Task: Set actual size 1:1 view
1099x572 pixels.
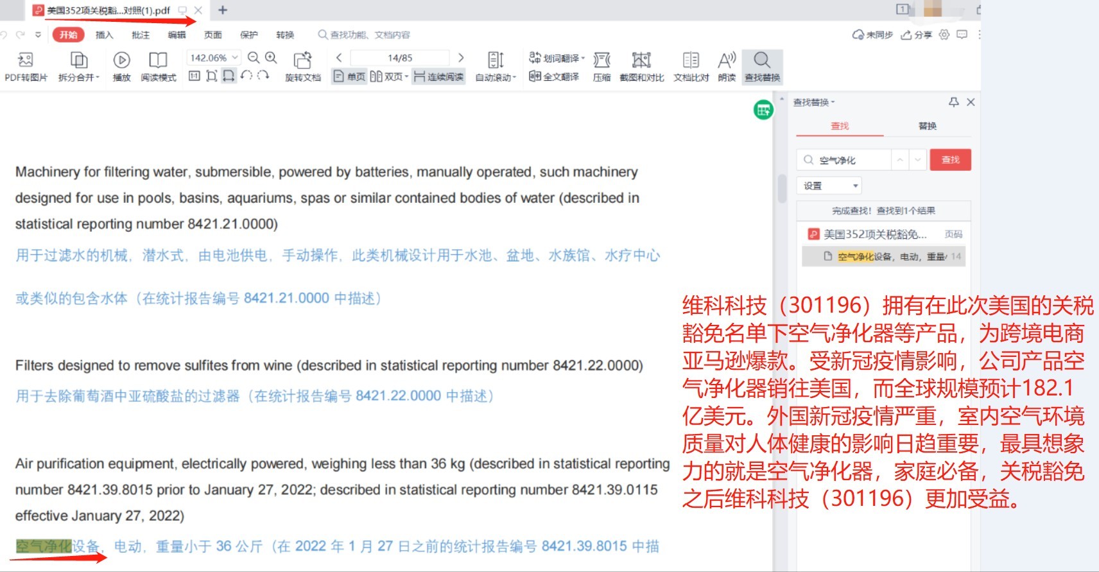Action: tap(195, 76)
